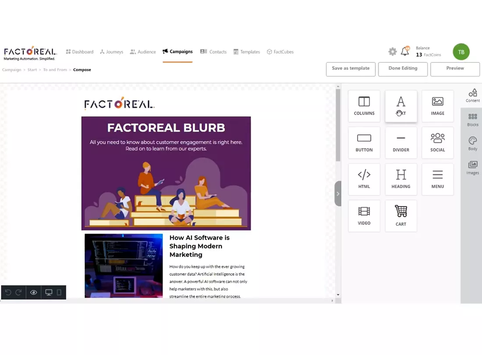
Task: Go to To and From breadcrumb
Action: (x=55, y=70)
